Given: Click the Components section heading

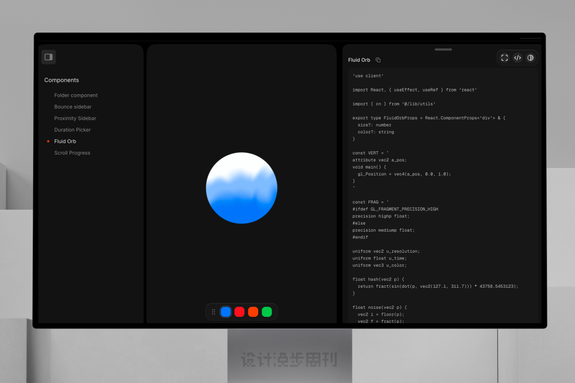Looking at the screenshot, I should click(x=61, y=80).
